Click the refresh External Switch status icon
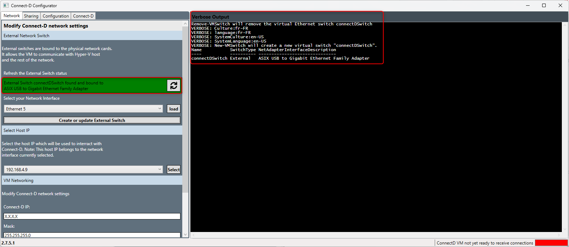This screenshot has width=569, height=247. coord(174,85)
